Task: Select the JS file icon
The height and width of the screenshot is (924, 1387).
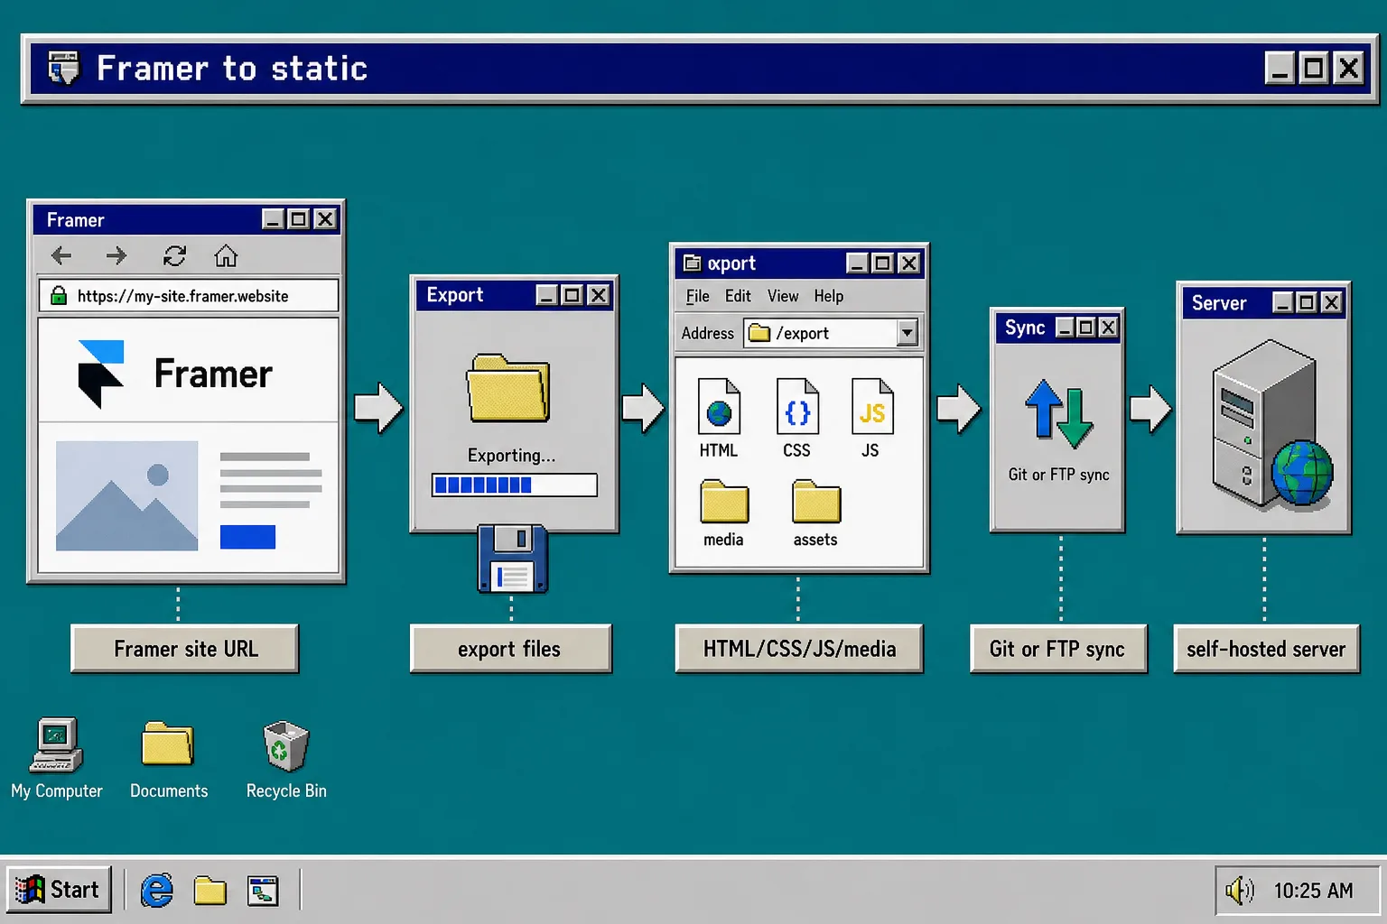Action: tap(871, 419)
